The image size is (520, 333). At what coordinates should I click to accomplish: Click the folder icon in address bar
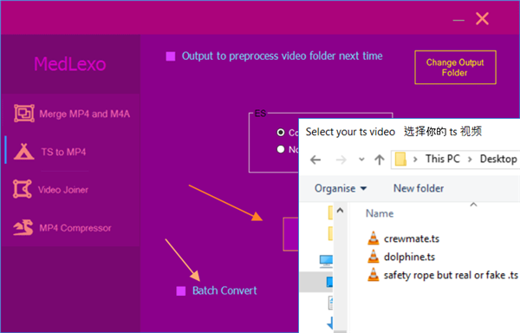400,159
